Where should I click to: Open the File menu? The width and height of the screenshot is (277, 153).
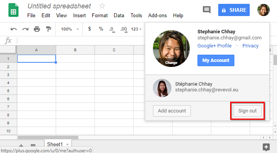click(31, 15)
